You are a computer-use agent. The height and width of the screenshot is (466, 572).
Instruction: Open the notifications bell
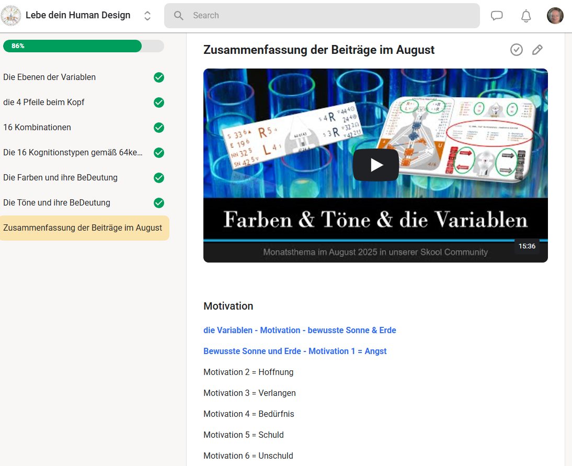click(526, 16)
